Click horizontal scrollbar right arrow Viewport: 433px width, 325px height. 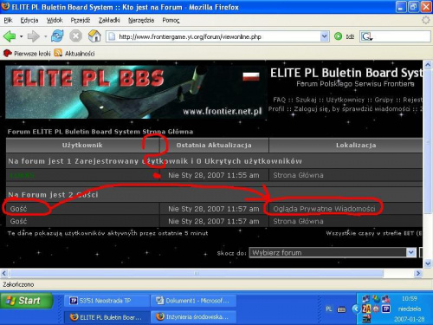[x=417, y=273]
